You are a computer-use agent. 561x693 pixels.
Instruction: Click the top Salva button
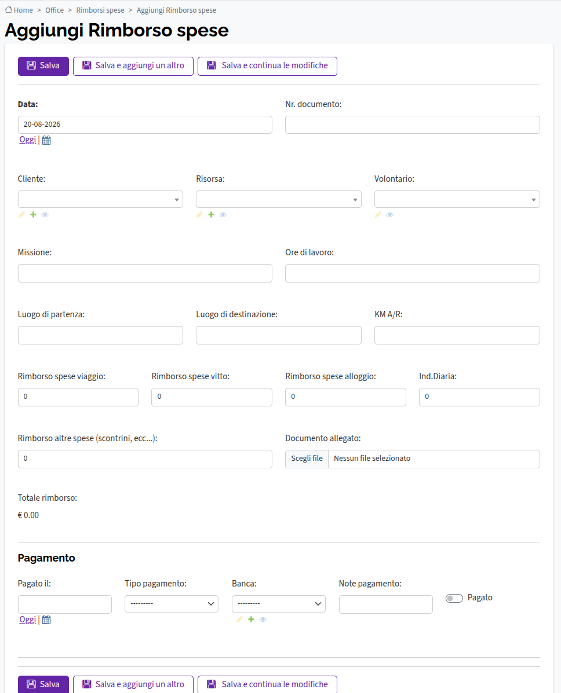43,66
